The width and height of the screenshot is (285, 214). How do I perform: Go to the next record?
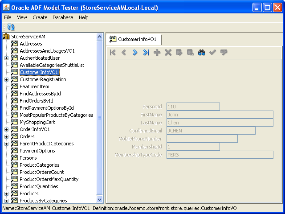(135, 53)
